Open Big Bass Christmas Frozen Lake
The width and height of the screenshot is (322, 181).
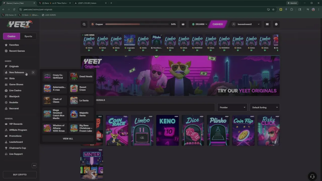pyautogui.click(x=82, y=128)
